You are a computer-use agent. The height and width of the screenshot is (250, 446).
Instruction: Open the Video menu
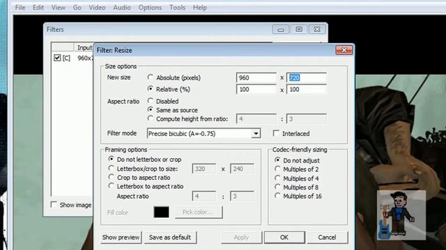pos(97,8)
